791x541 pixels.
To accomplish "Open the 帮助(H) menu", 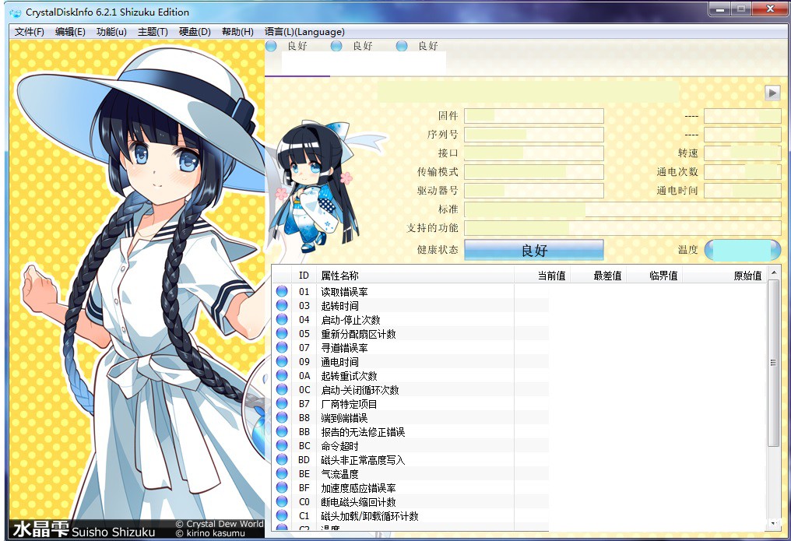I will click(237, 32).
